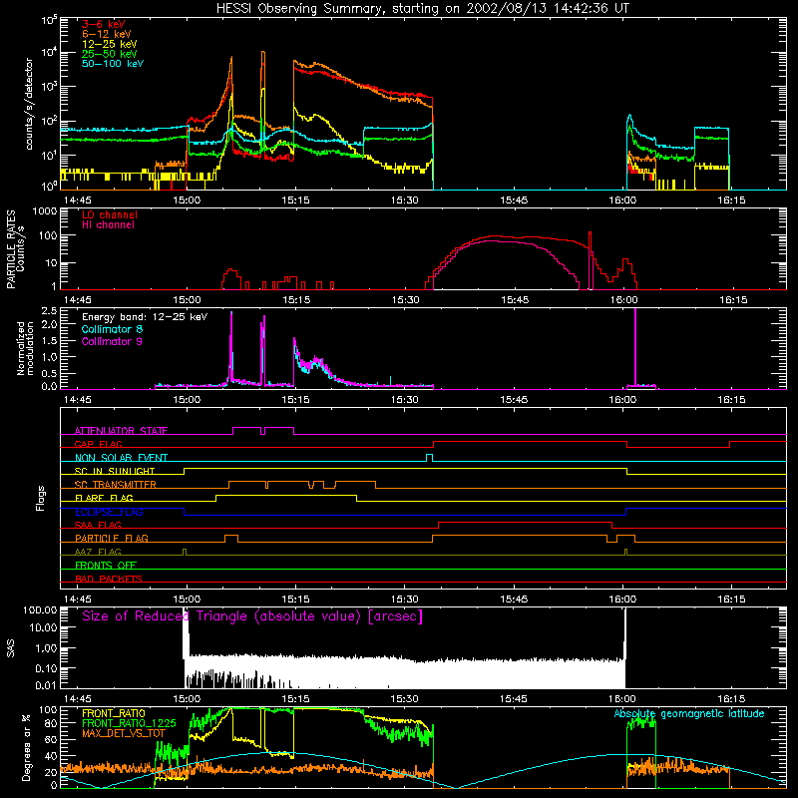This screenshot has height=798, width=798.
Task: Click the 'Size of Reduced Triangle' heading
Action: pyautogui.click(x=252, y=616)
